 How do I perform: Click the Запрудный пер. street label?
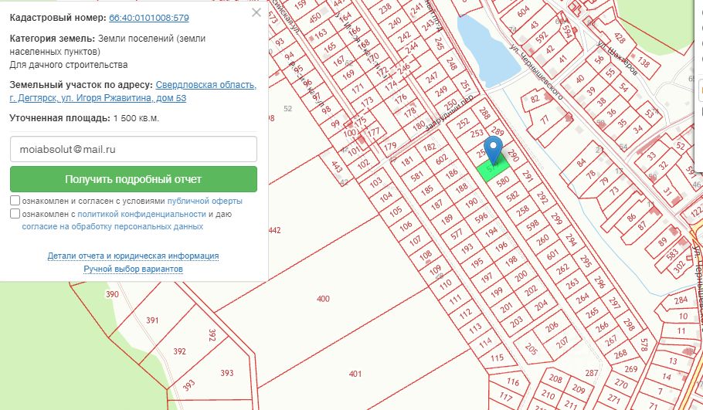pos(450,113)
